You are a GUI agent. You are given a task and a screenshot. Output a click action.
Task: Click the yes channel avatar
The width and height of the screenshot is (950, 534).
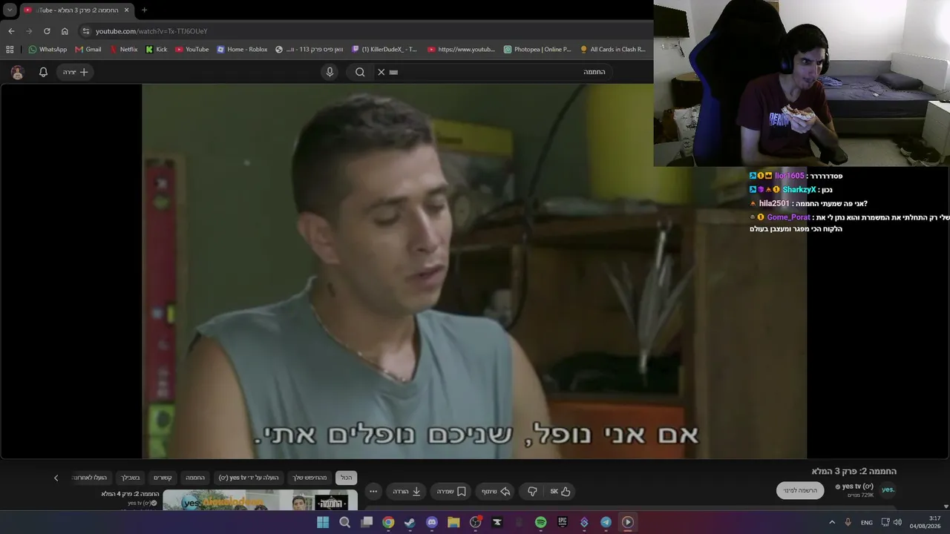(888, 489)
